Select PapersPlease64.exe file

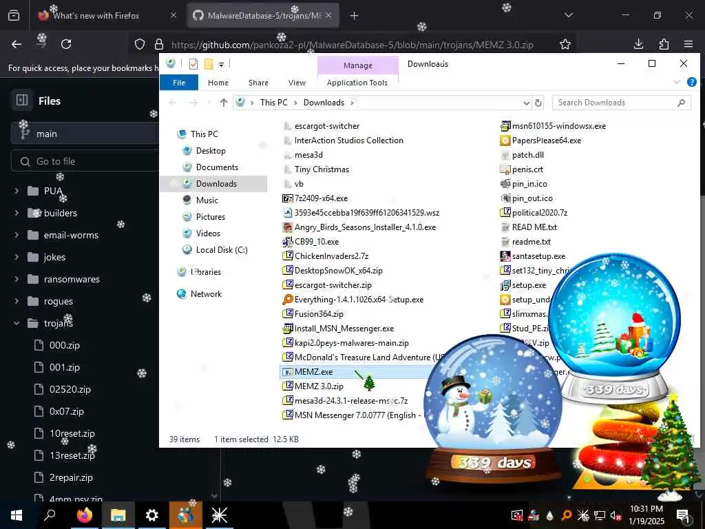pos(546,141)
